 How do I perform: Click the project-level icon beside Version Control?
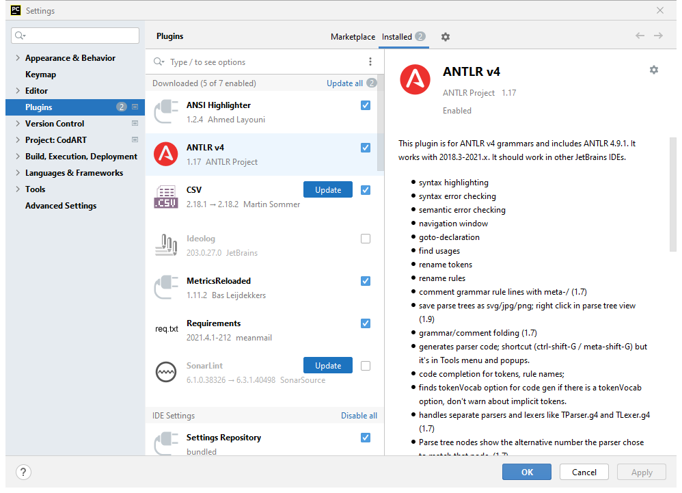[135, 124]
